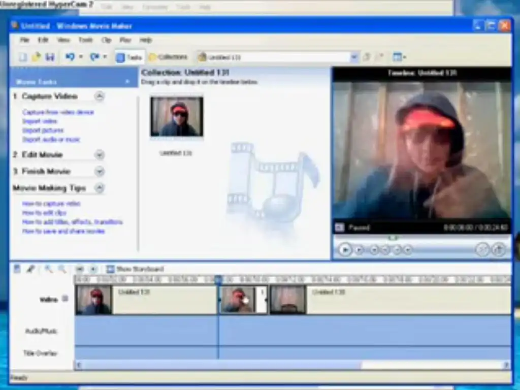
Task: Open the Redo history dropdown arrow
Action: [x=105, y=57]
